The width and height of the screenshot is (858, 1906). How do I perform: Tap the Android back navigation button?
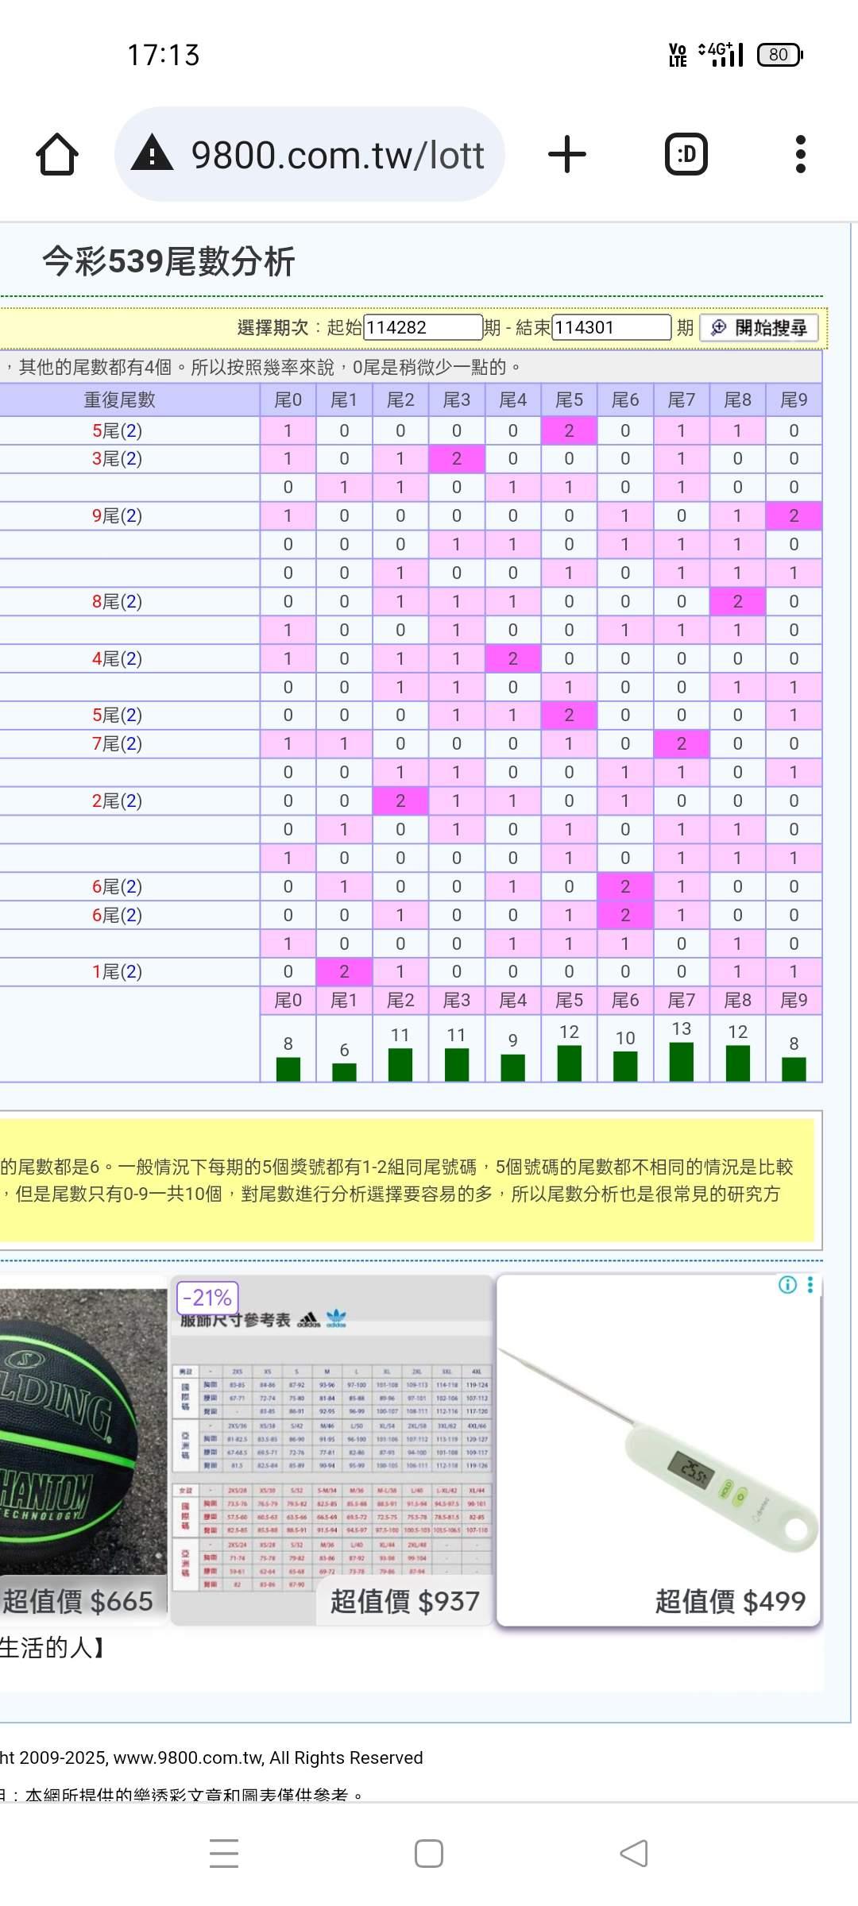(x=634, y=1854)
